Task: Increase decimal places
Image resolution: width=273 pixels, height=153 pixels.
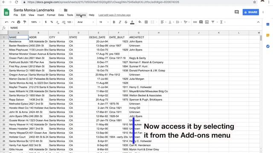Action: point(64,22)
